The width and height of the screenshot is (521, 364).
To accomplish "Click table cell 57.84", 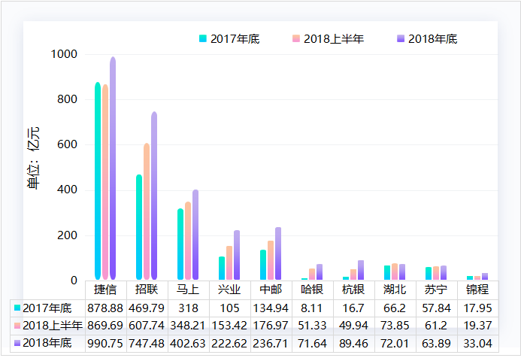I will 436,308.
